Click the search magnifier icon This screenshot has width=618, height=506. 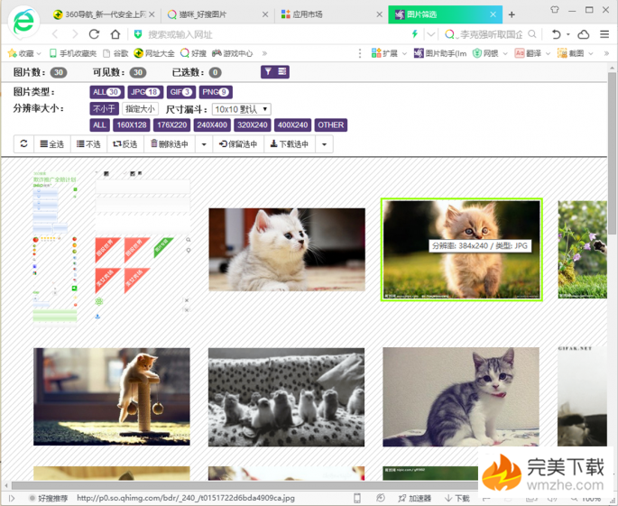[x=532, y=34]
